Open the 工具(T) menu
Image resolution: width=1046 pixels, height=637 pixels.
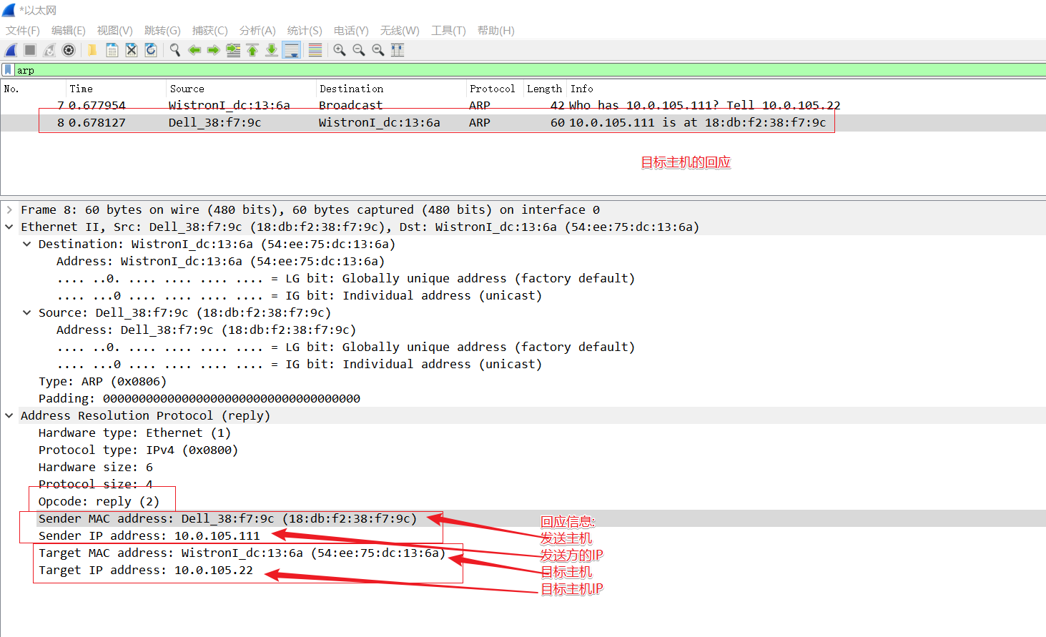(x=448, y=31)
